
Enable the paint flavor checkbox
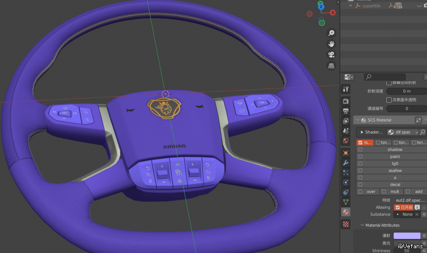coord(360,156)
